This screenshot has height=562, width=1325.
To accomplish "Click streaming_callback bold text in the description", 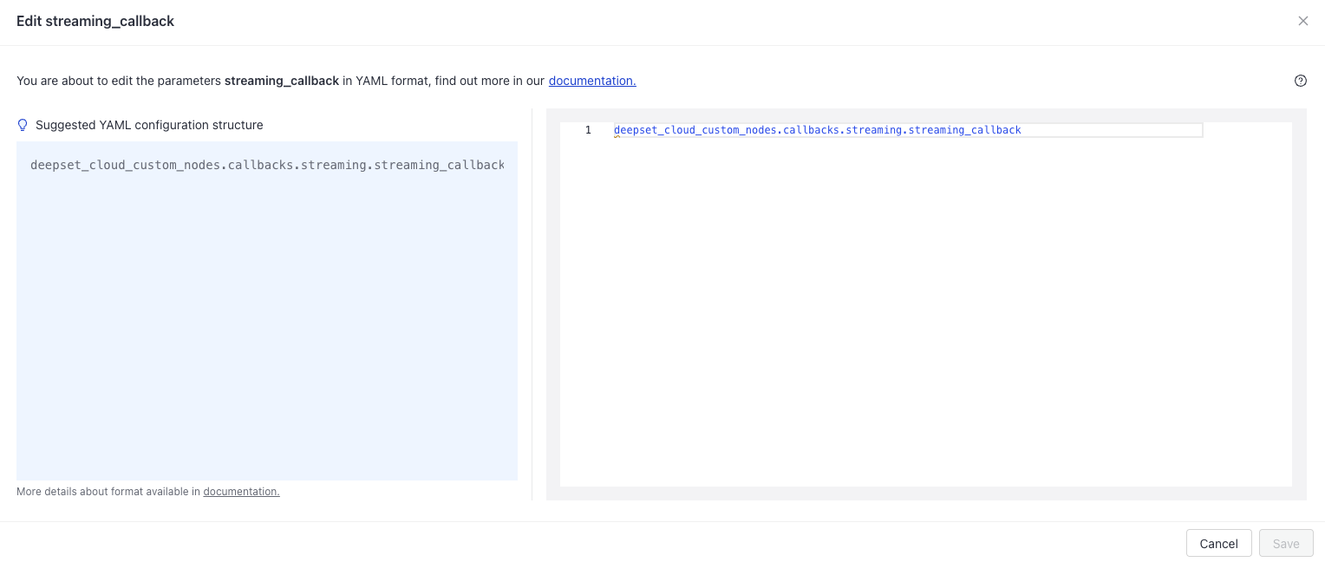I will 281,81.
